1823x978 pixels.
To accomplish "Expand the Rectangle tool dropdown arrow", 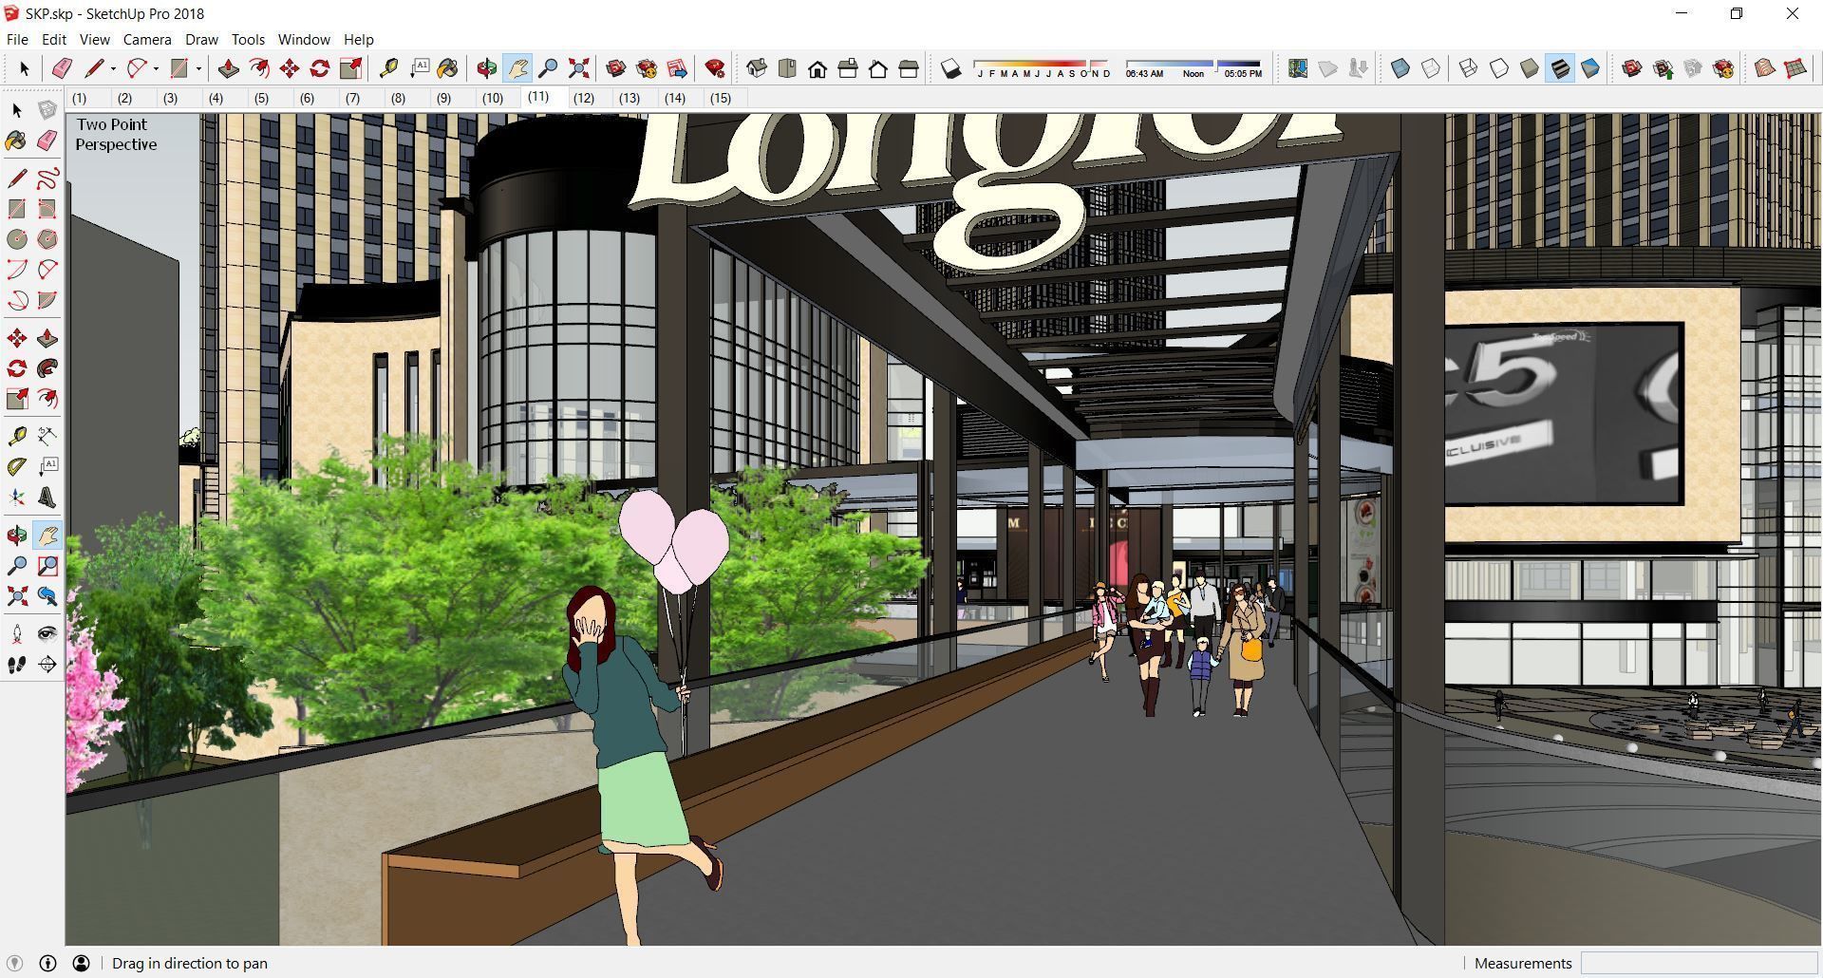I will click(x=198, y=68).
